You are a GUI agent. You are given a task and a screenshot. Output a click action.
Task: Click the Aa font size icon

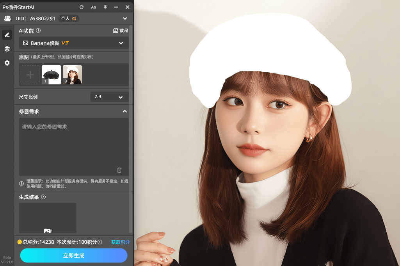tap(93, 7)
